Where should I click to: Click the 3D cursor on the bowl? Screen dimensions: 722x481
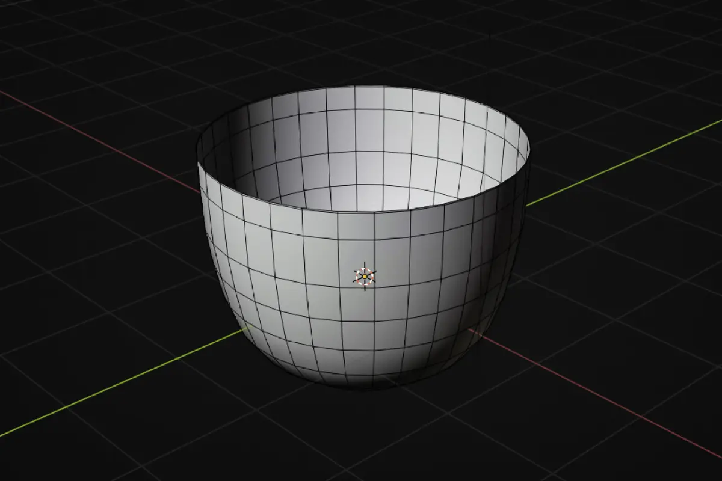click(x=365, y=276)
